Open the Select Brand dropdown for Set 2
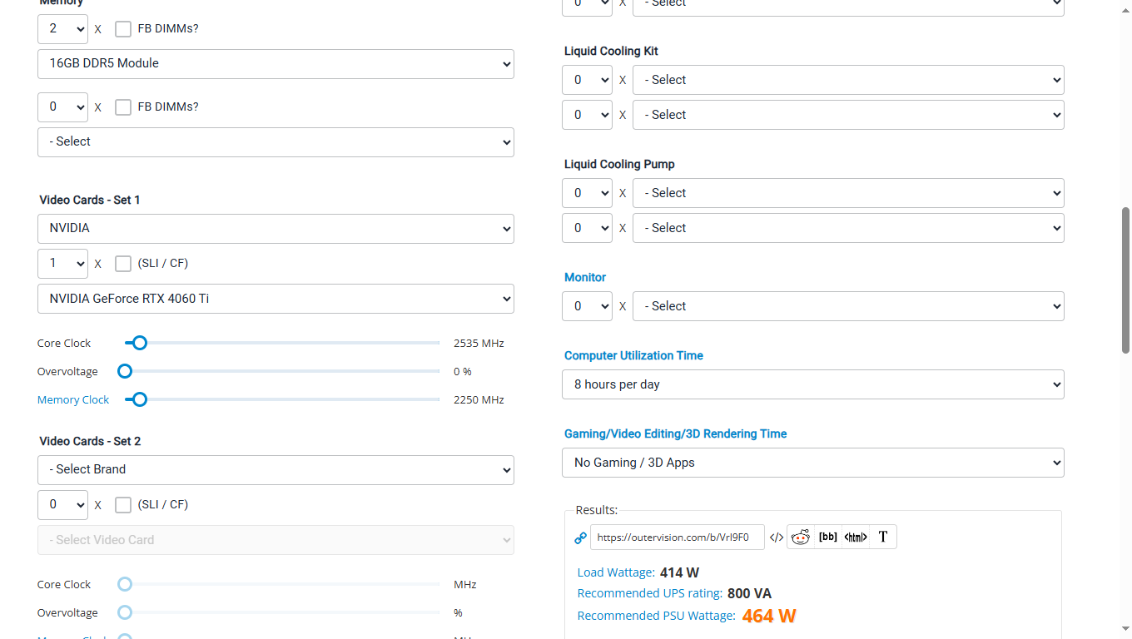The width and height of the screenshot is (1132, 639). (276, 470)
